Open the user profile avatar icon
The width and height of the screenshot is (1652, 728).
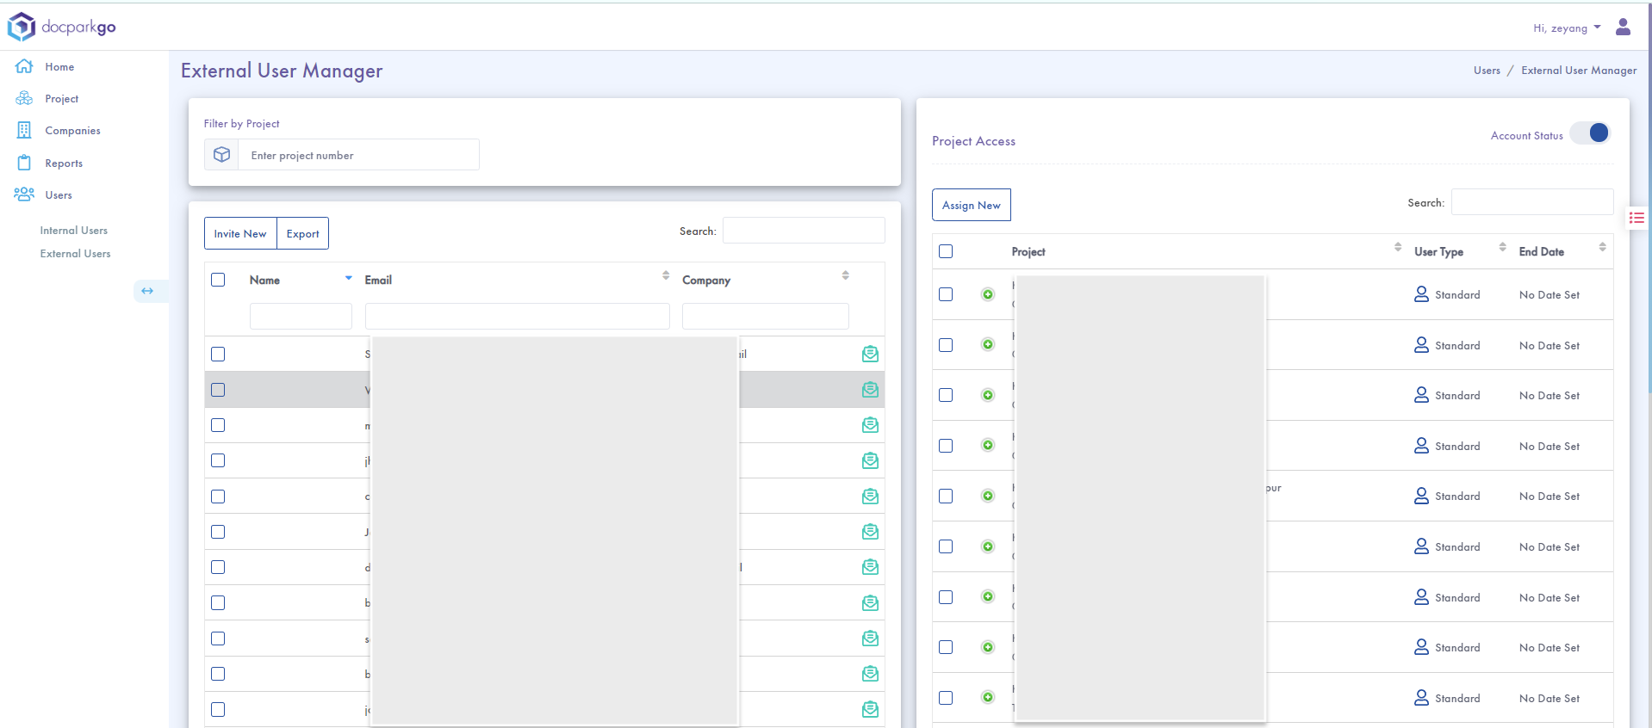[1623, 27]
